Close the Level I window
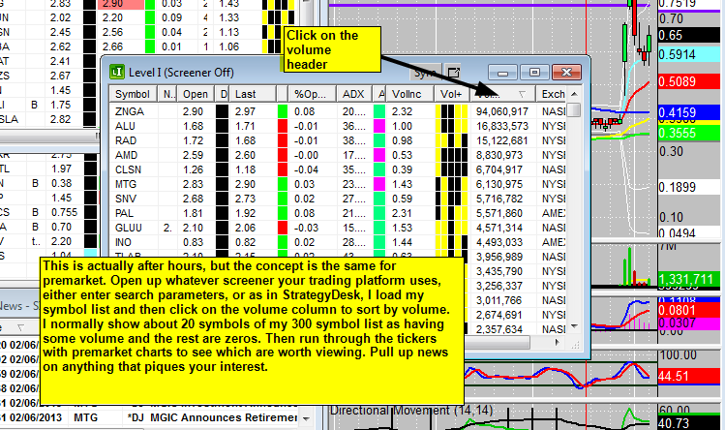The width and height of the screenshot is (725, 430). pos(566,73)
